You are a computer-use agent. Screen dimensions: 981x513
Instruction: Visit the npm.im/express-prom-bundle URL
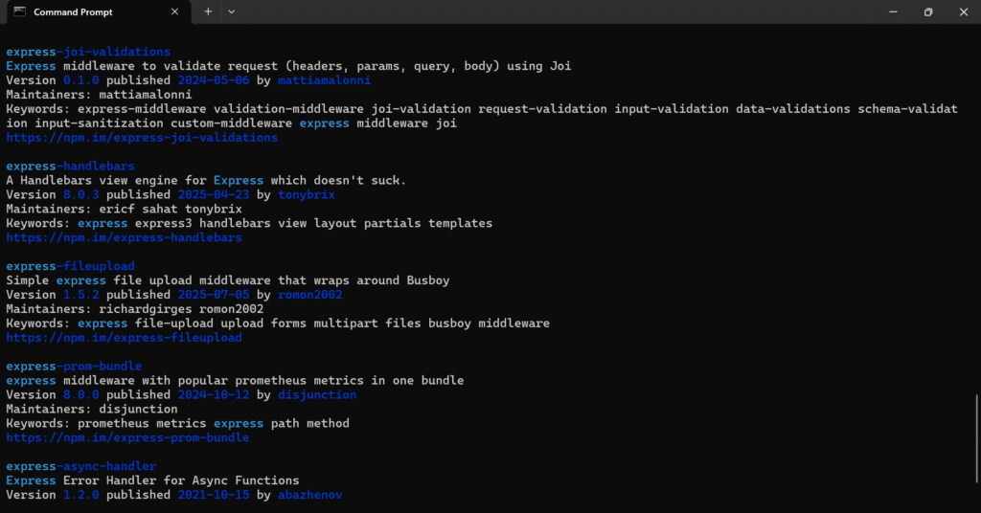(x=127, y=437)
